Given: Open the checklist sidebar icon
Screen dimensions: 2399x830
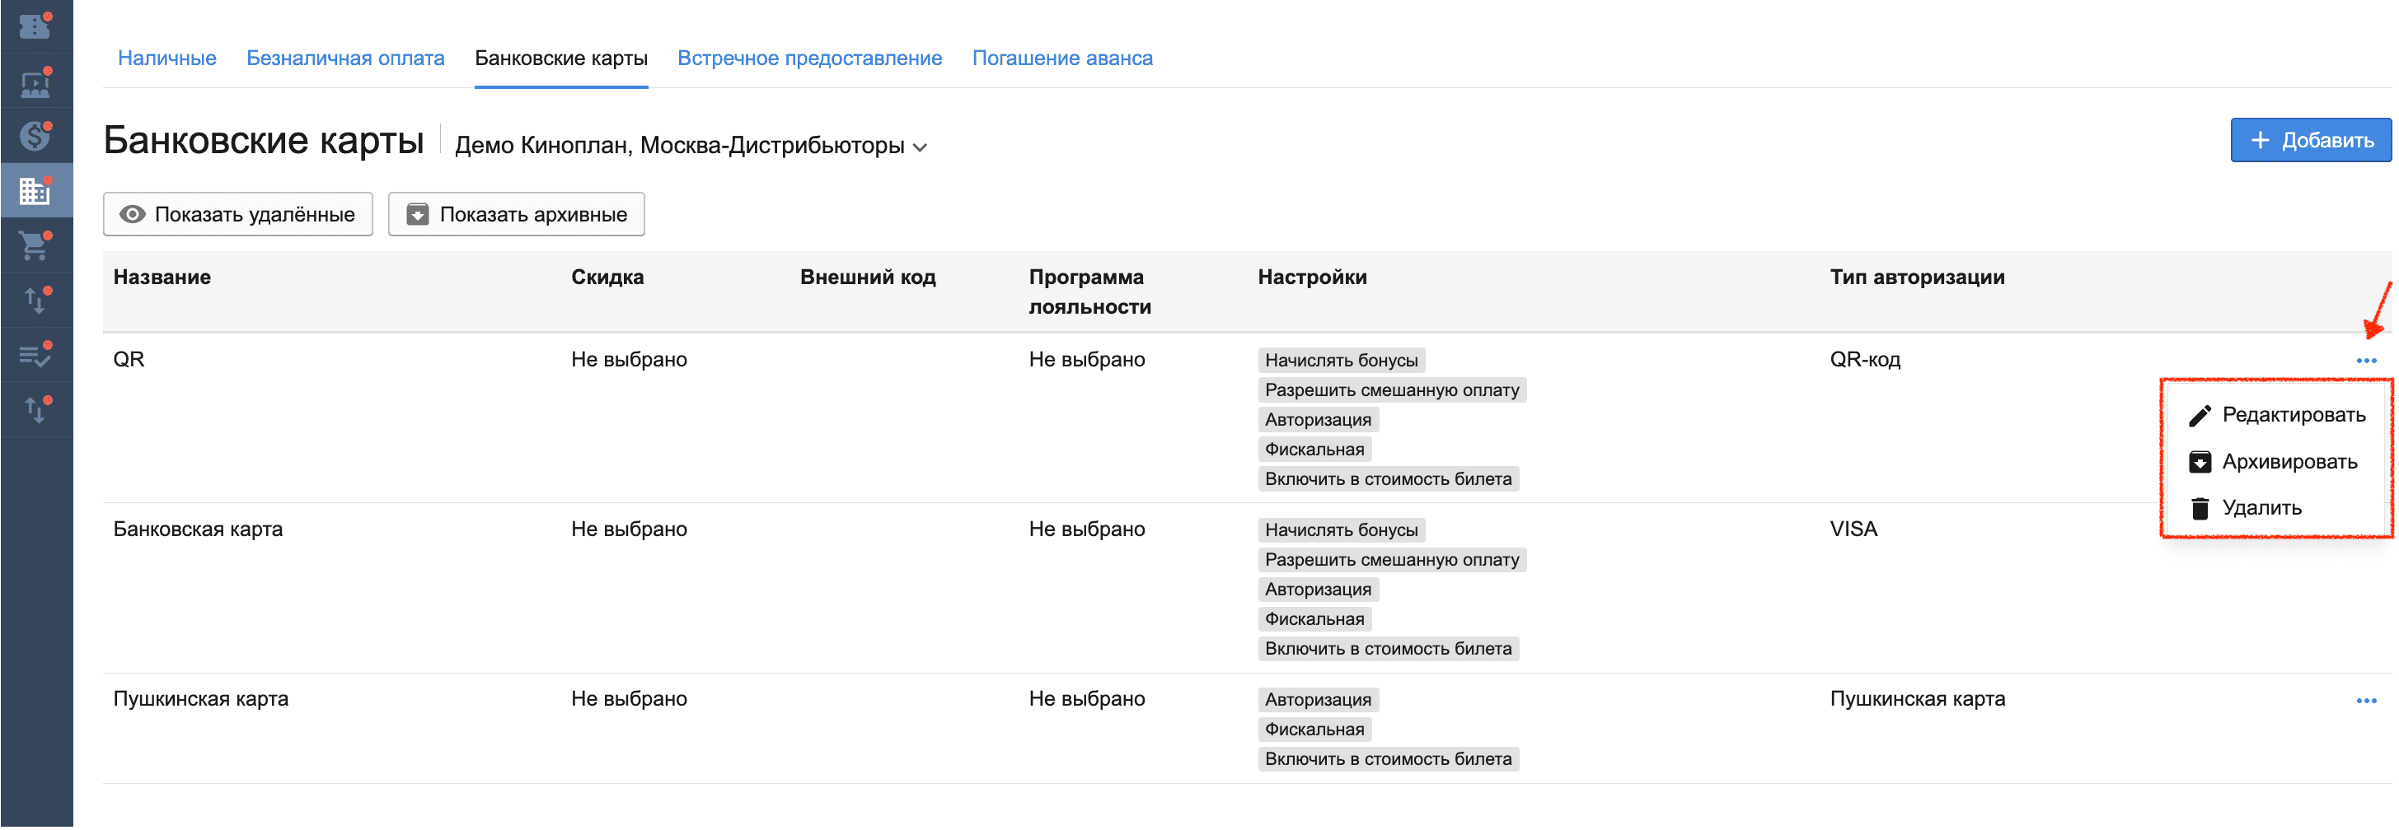Looking at the screenshot, I should pyautogui.click(x=35, y=355).
